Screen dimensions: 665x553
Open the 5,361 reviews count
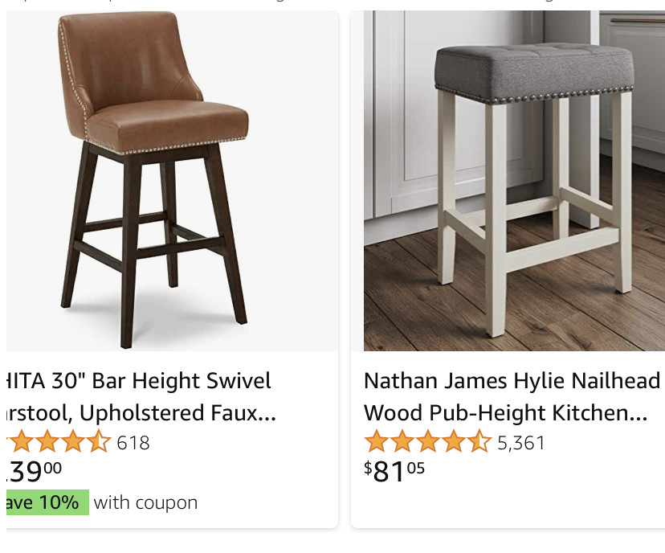click(520, 443)
